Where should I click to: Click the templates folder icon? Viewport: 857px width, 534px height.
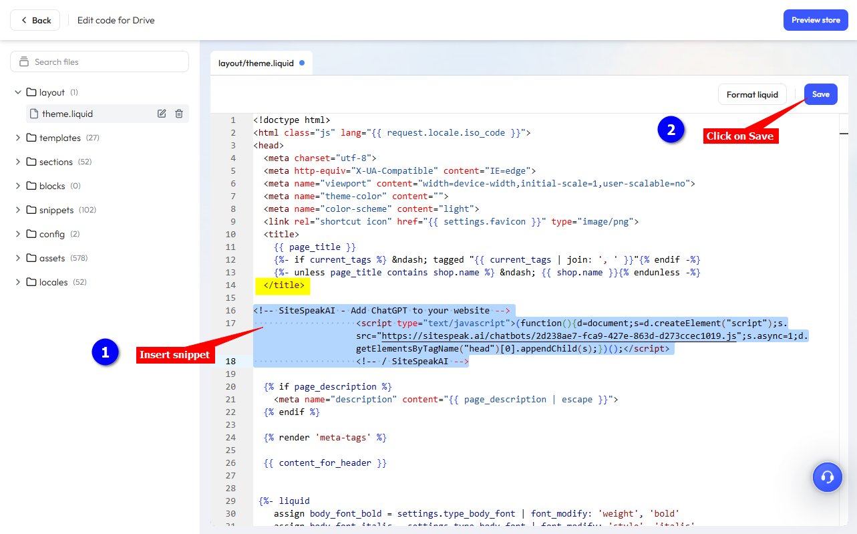31,138
